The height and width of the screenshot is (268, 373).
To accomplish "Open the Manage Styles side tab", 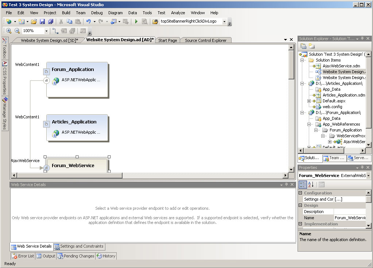I will [x=5, y=113].
